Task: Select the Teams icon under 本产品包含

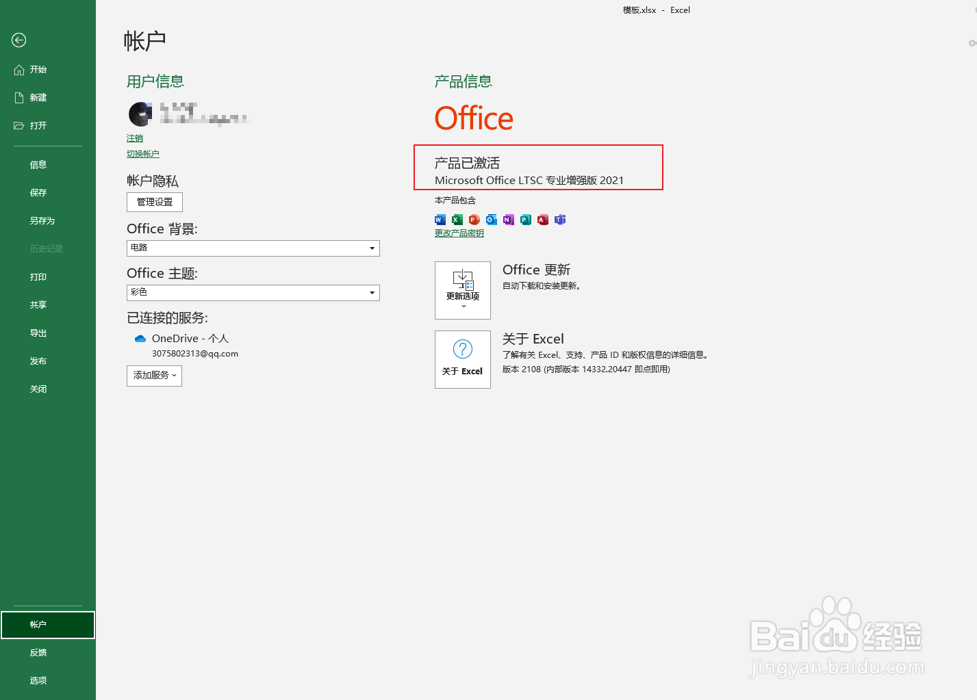Action: point(560,220)
